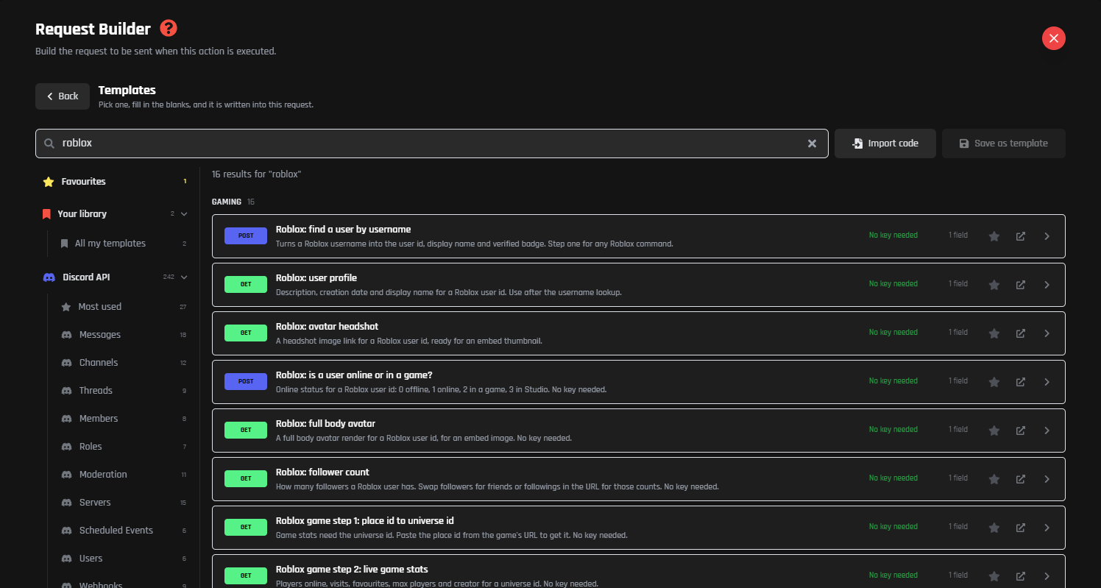Click the GET badge on 'Roblox: avatar headshot'

click(x=246, y=333)
